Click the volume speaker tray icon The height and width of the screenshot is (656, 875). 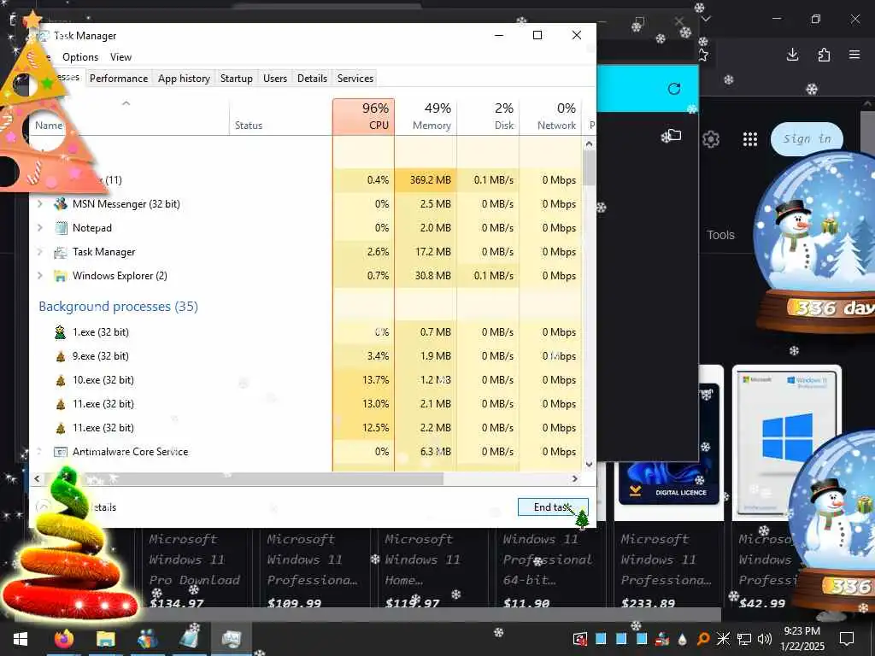(765, 639)
